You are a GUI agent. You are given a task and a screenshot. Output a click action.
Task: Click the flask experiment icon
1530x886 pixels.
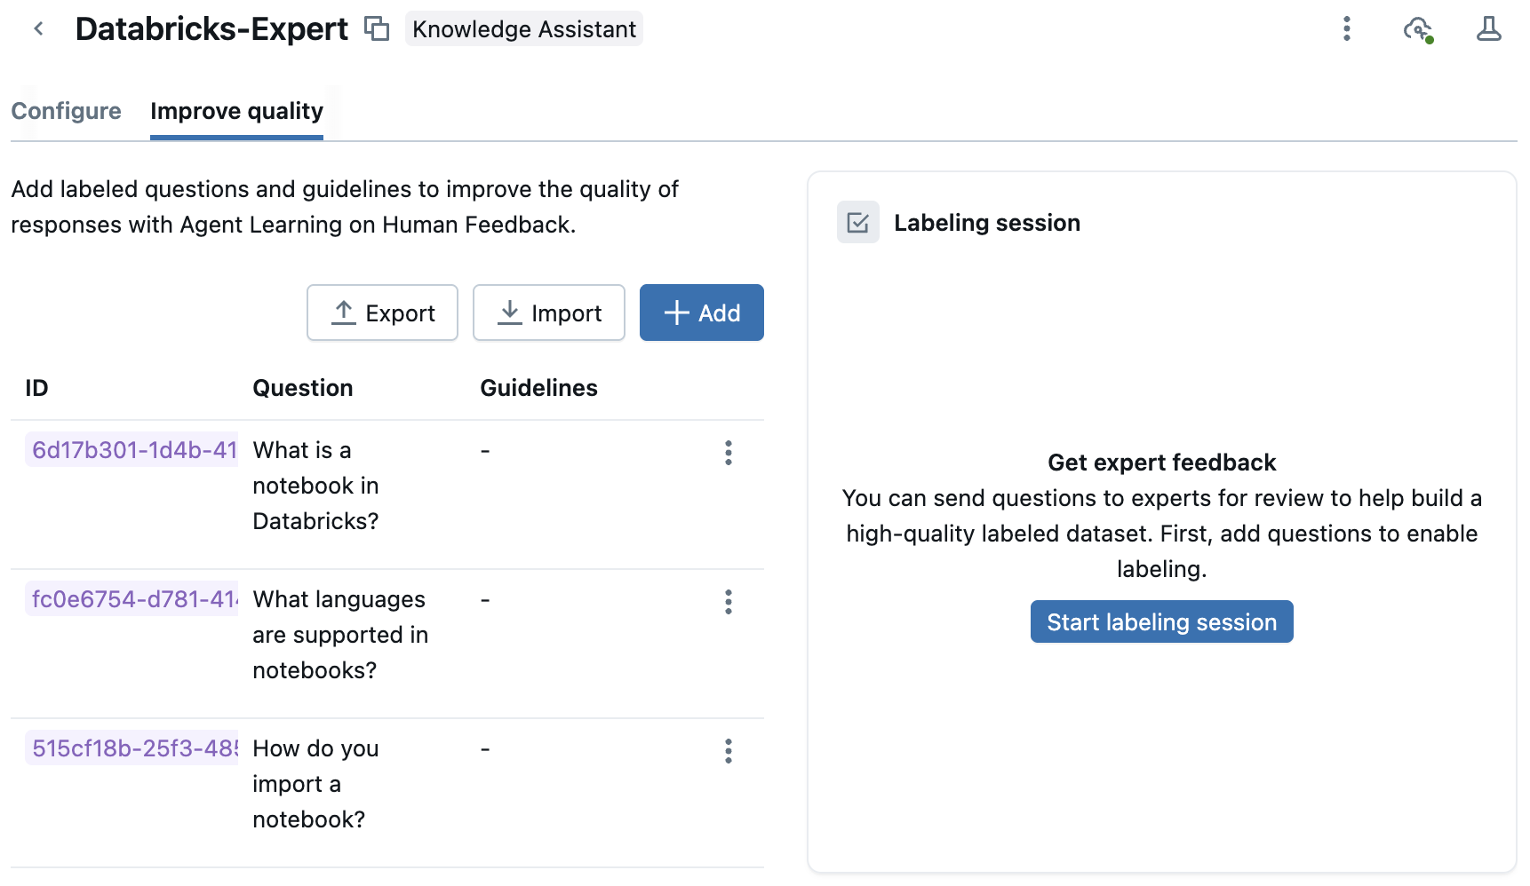pos(1488,29)
